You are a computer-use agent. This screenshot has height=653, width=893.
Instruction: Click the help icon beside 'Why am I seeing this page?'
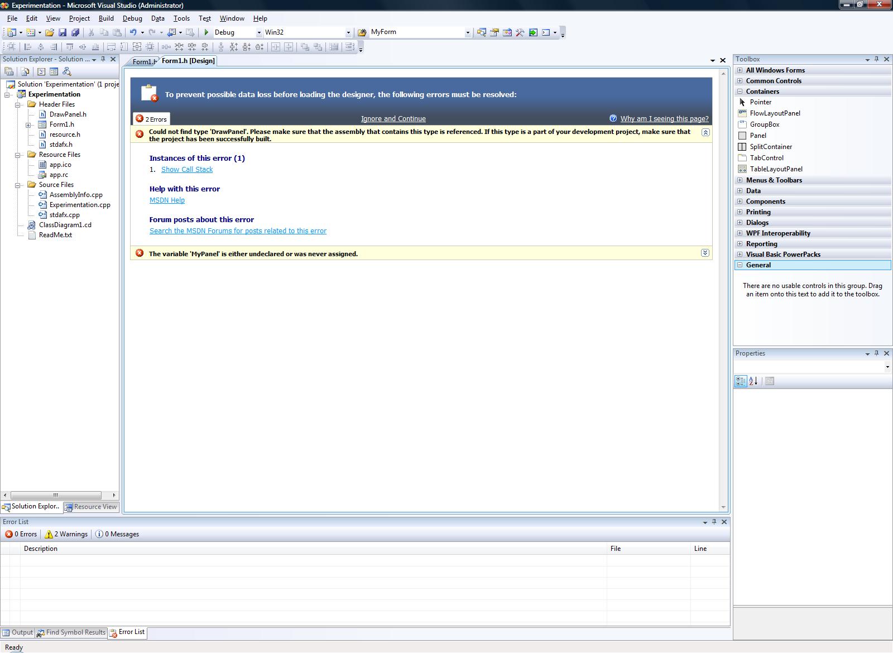pyautogui.click(x=613, y=118)
